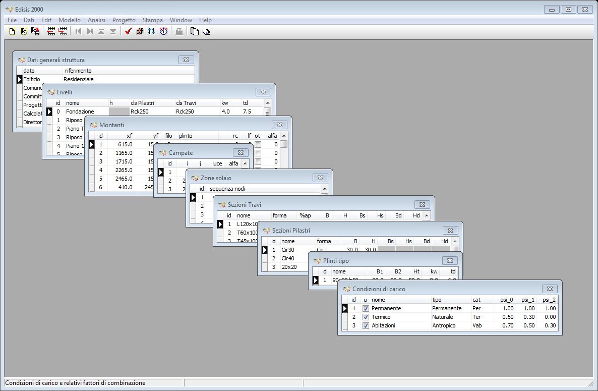Click the scroll-up arrow in the Montanti window
Image resolution: width=598 pixels, height=391 pixels.
click(284, 136)
